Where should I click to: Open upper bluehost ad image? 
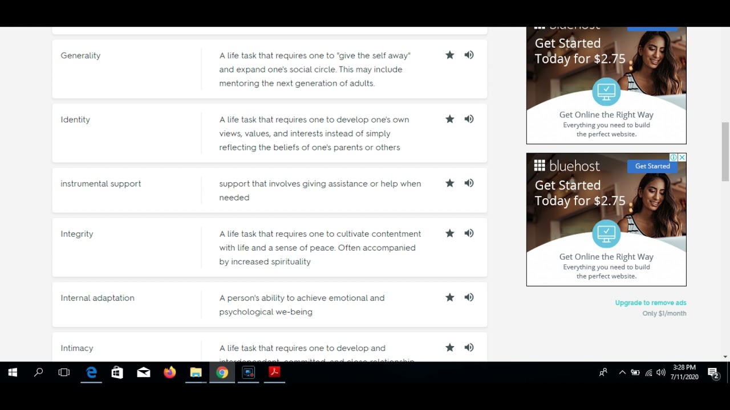[606, 85]
